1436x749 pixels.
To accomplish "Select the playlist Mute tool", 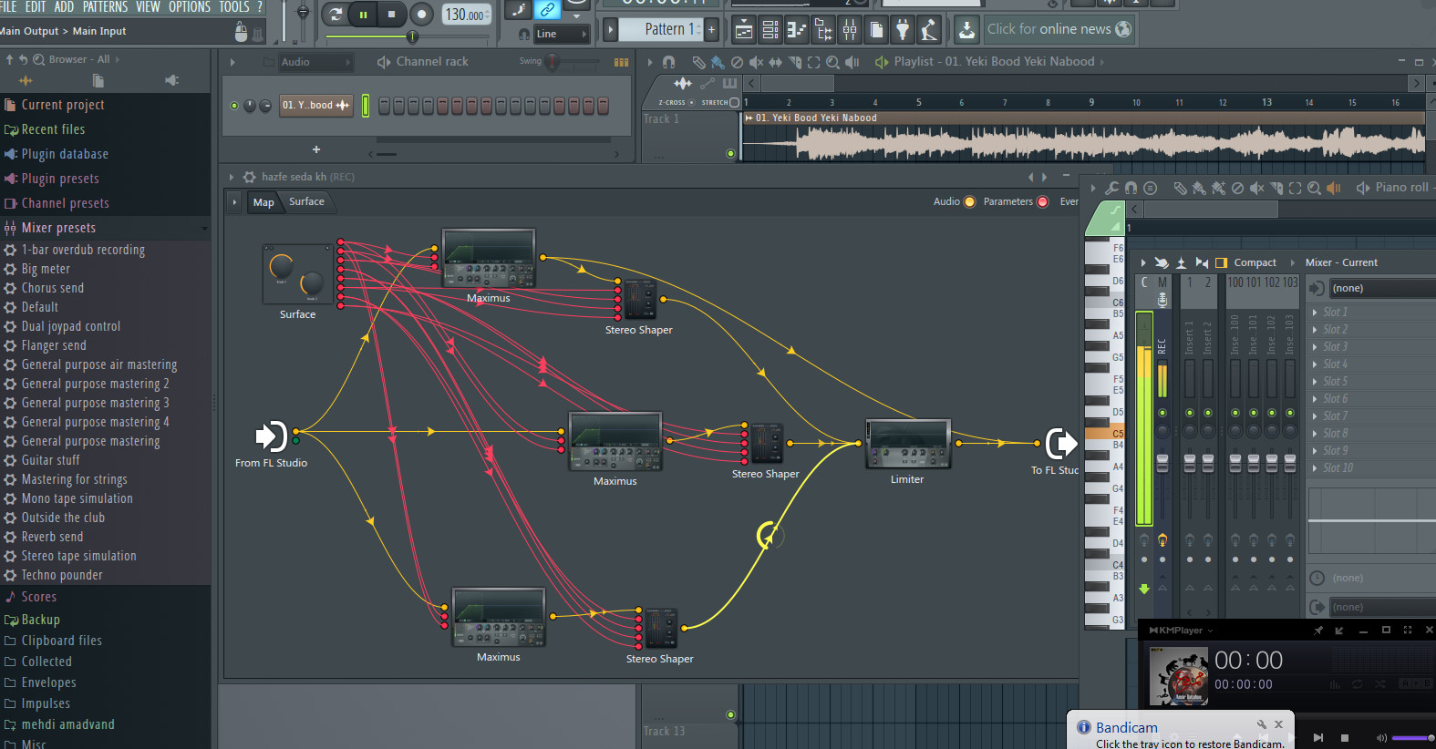I will point(756,62).
